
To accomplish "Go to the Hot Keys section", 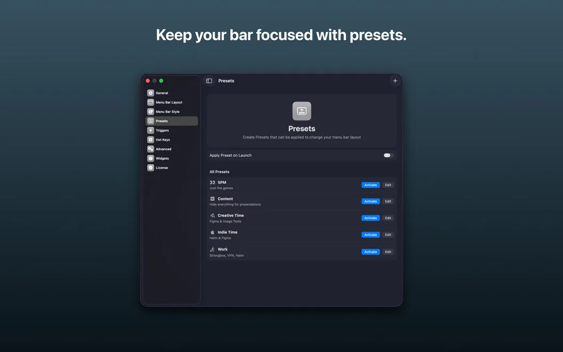I will (172, 140).
